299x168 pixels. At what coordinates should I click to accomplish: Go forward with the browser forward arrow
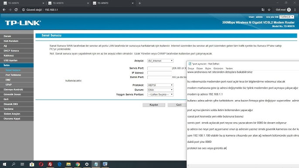coord(10,10)
